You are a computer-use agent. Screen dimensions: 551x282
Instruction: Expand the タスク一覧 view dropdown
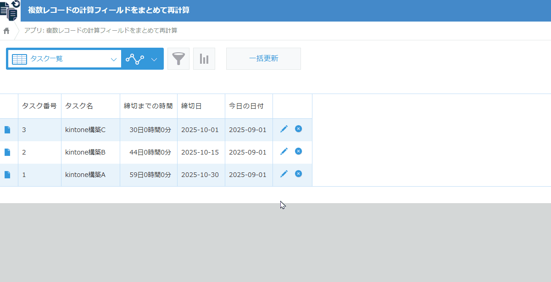pyautogui.click(x=113, y=59)
